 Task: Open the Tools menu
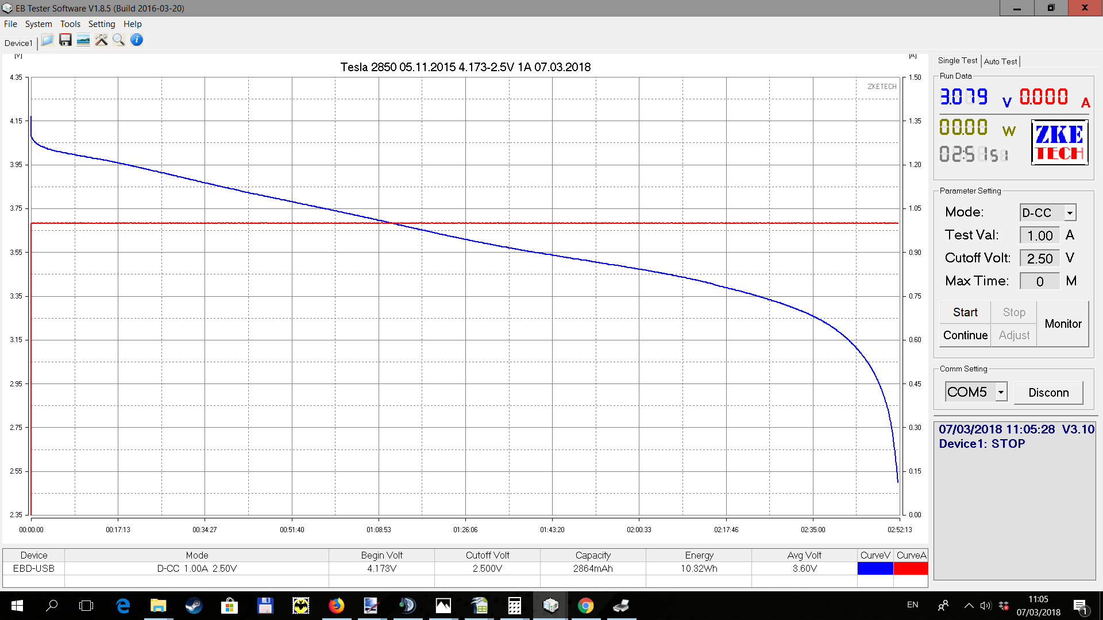tap(70, 24)
